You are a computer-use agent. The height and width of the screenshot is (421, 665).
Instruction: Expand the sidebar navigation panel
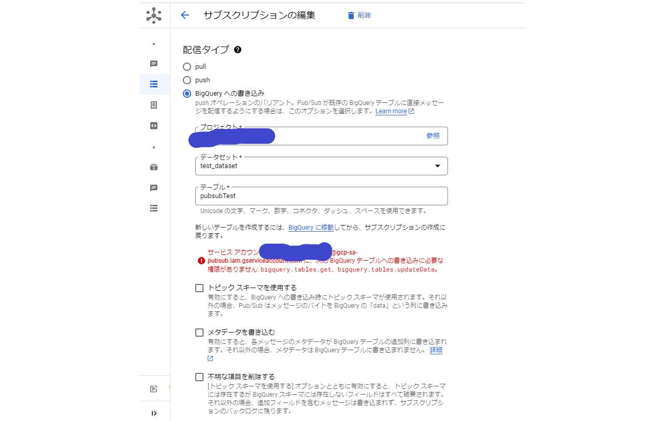[154, 413]
